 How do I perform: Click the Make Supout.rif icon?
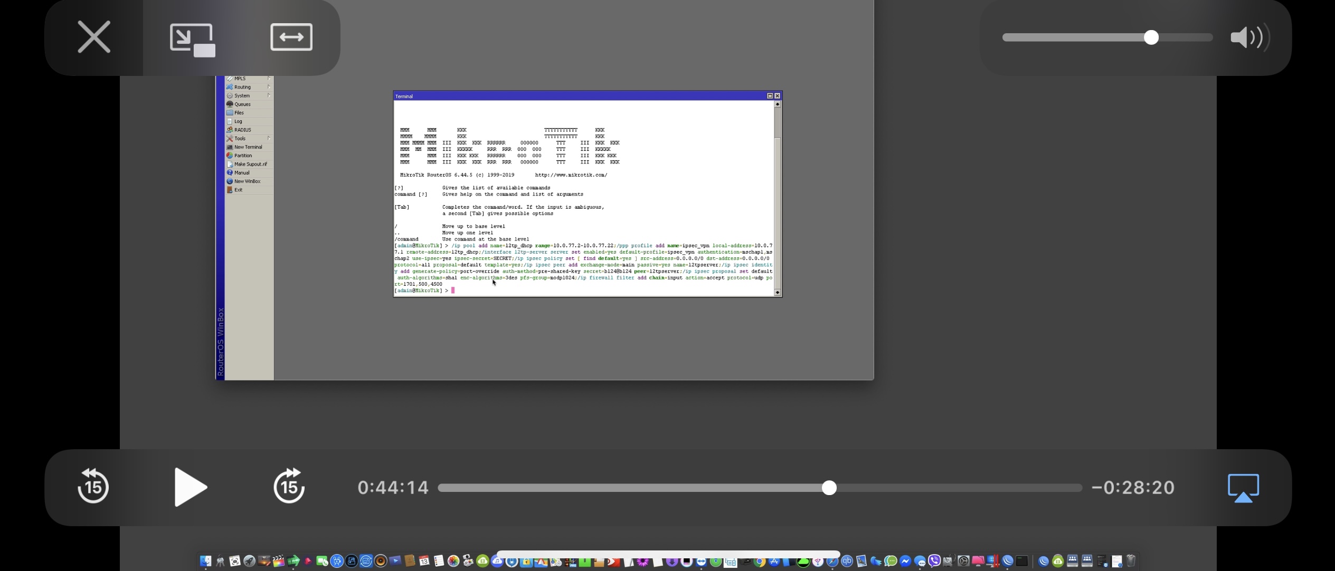pyautogui.click(x=230, y=164)
